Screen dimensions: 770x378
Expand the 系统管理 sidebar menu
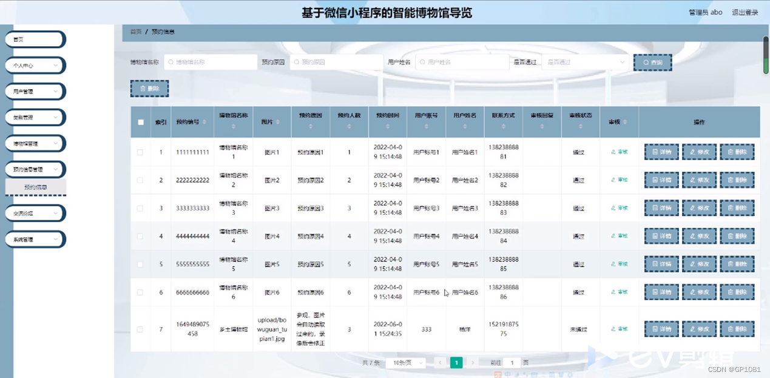35,240
